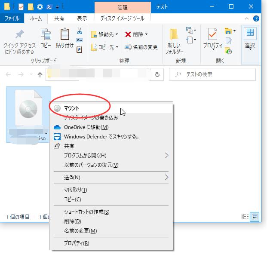Viewport: 270px width, 264px height.
Task: Click the up-arrow parent folder button
Action: pos(40,74)
